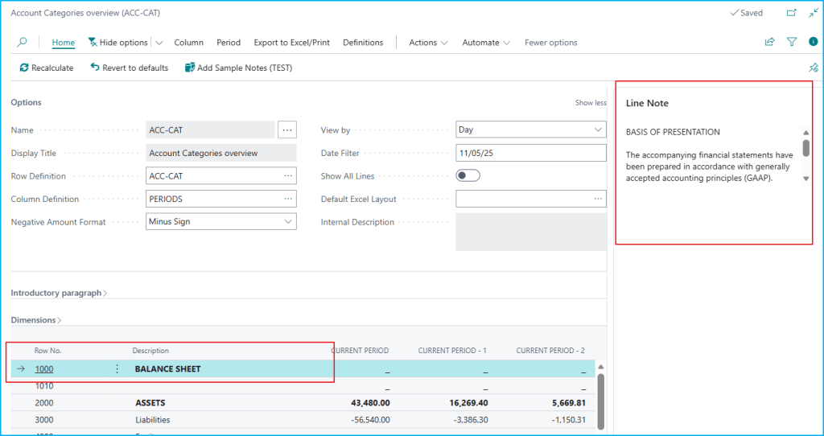Viewport: 824px width, 436px height.
Task: Toggle the Show All Lines switch
Action: [468, 176]
